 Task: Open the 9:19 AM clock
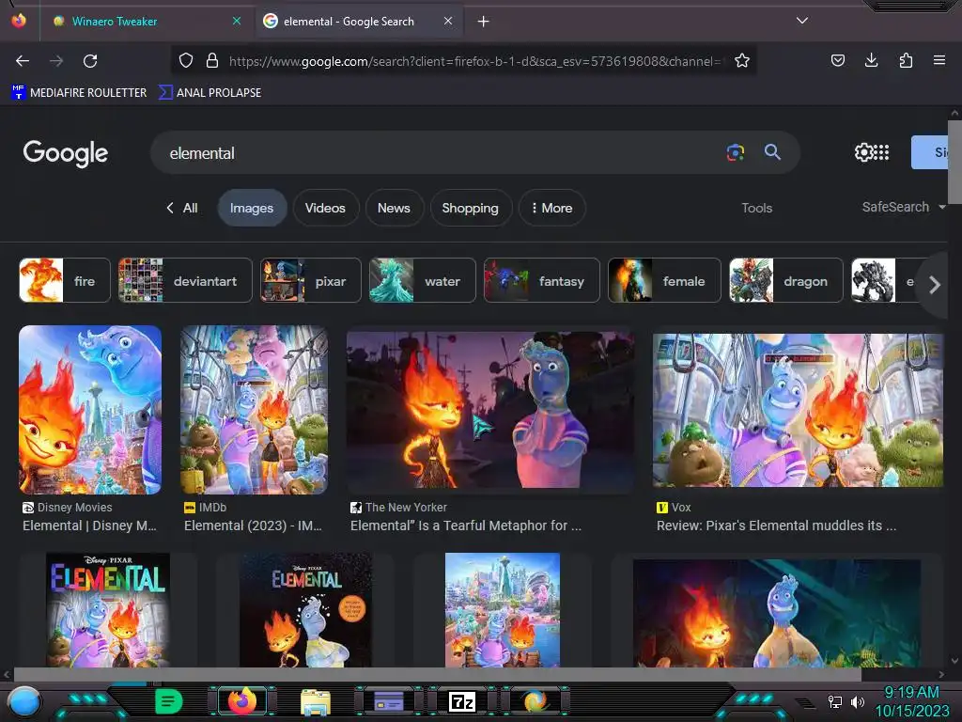pyautogui.click(x=911, y=701)
